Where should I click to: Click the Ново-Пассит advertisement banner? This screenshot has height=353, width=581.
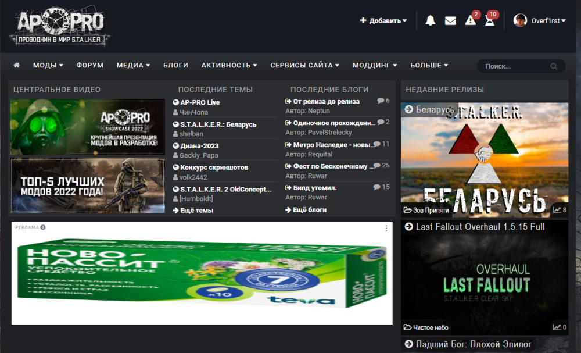coord(202,274)
